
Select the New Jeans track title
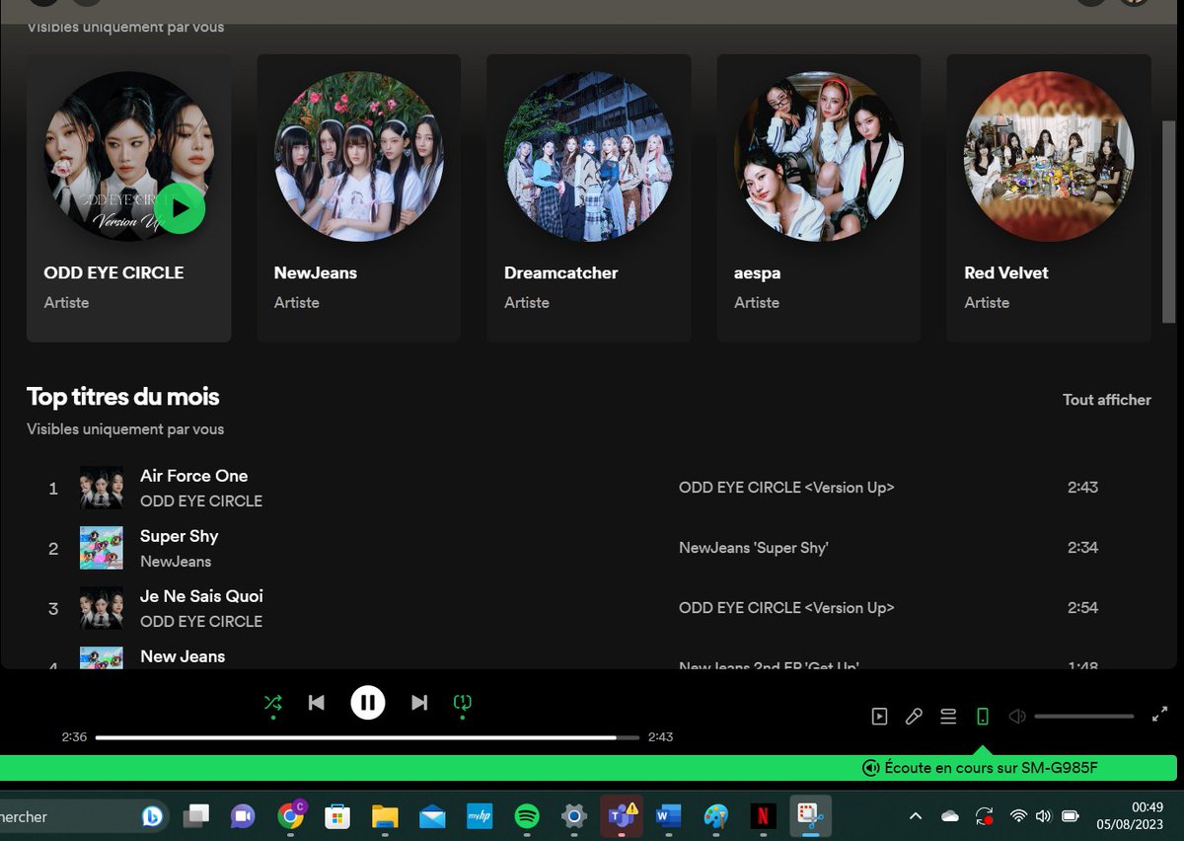pyautogui.click(x=183, y=656)
